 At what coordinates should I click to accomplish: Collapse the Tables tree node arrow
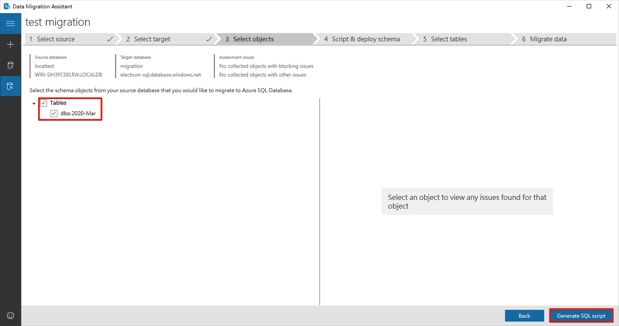[x=34, y=104]
